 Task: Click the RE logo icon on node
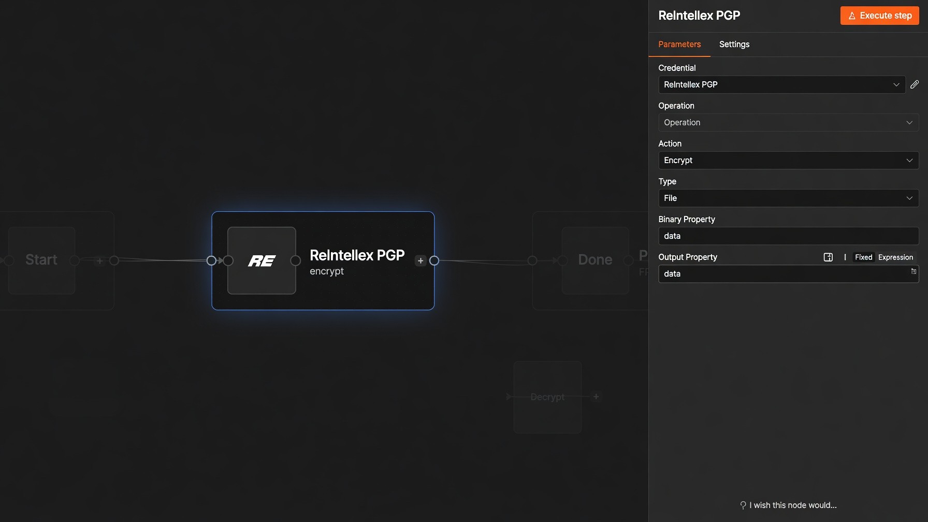click(x=262, y=260)
